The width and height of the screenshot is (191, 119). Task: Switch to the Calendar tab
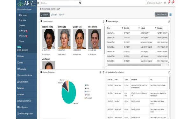click(54, 15)
